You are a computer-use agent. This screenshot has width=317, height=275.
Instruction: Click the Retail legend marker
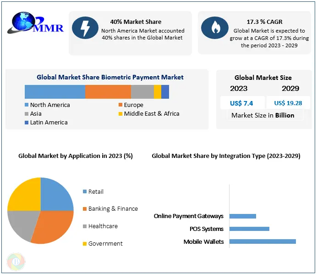[x=84, y=191]
